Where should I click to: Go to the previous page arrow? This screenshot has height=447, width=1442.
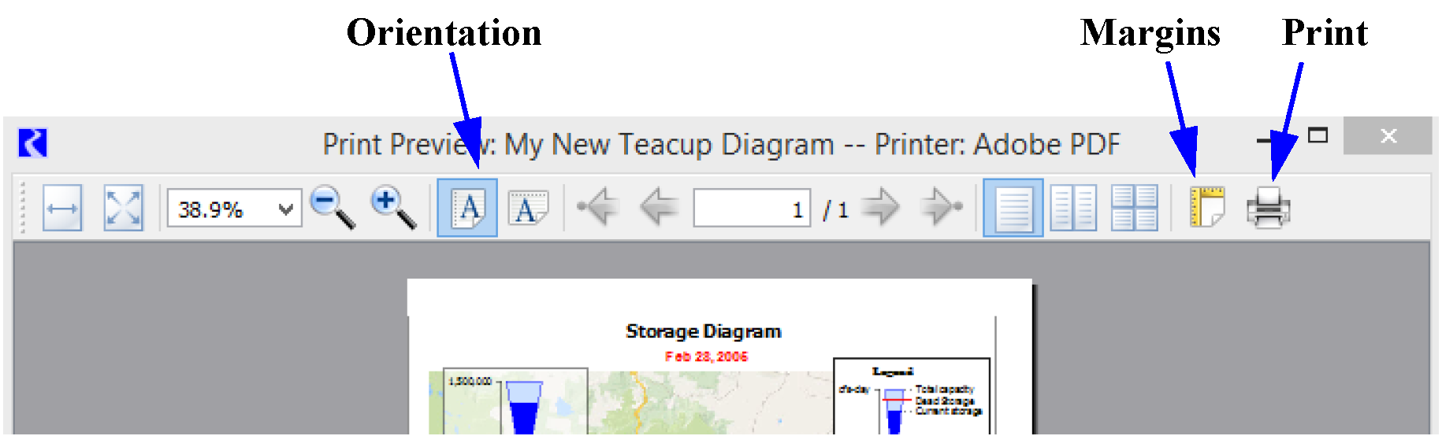(x=659, y=208)
